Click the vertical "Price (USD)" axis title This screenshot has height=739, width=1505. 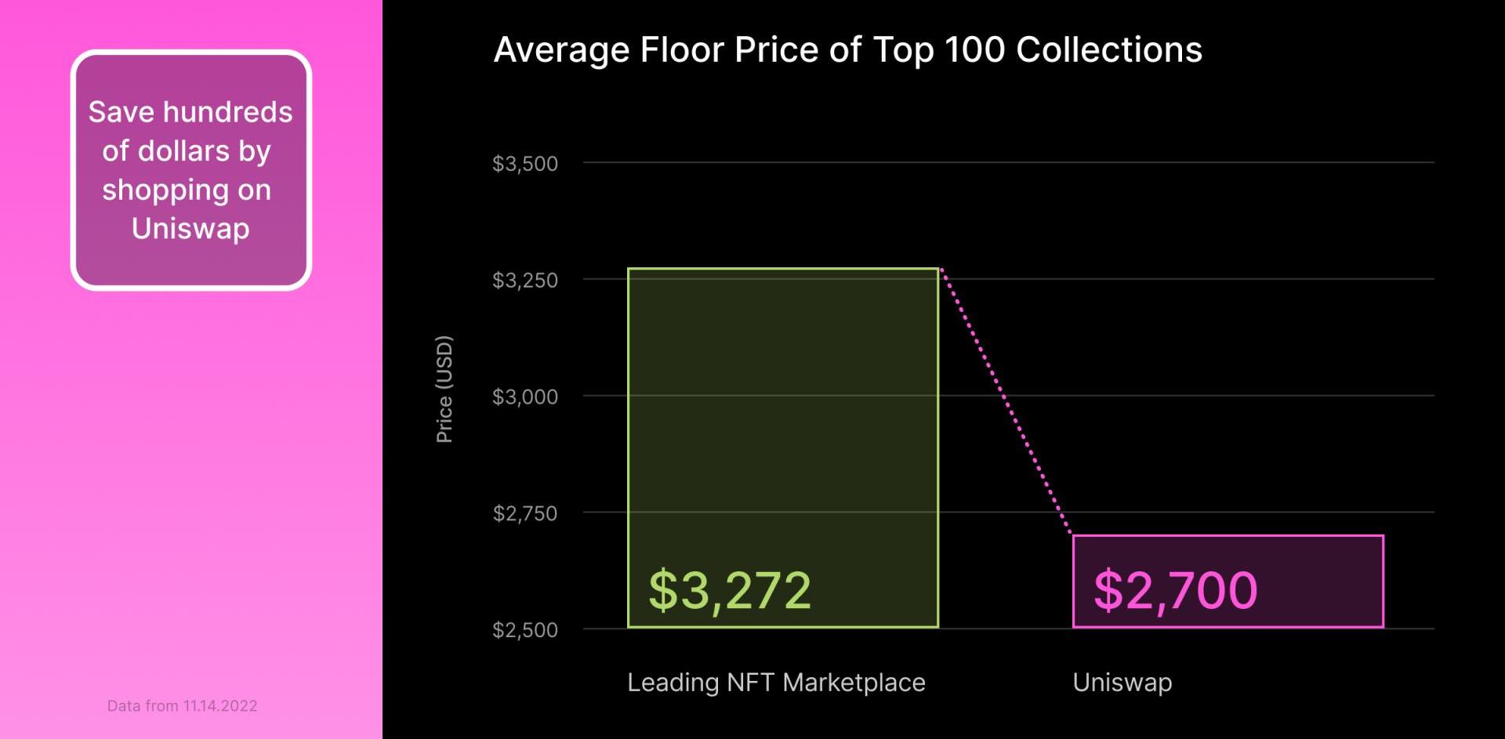click(444, 389)
